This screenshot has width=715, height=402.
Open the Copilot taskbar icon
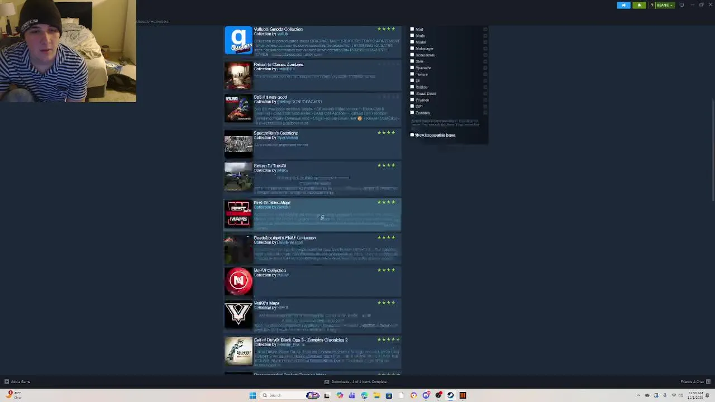(x=340, y=395)
